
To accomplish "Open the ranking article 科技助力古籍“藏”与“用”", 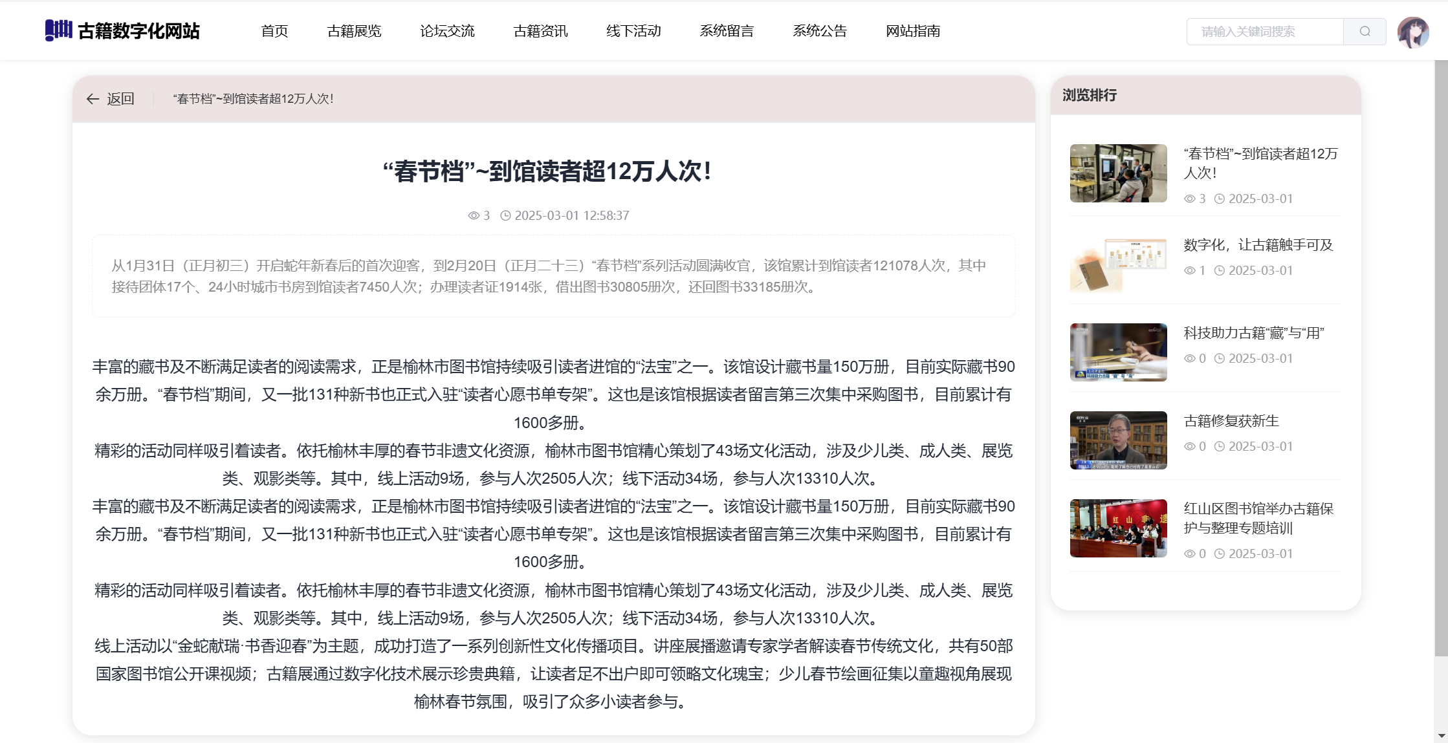I will (x=1253, y=333).
